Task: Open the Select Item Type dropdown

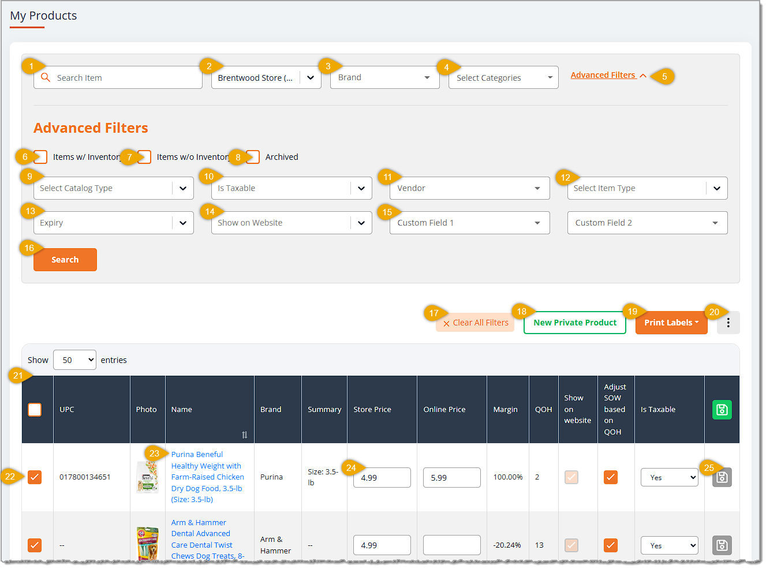Action: coord(648,188)
